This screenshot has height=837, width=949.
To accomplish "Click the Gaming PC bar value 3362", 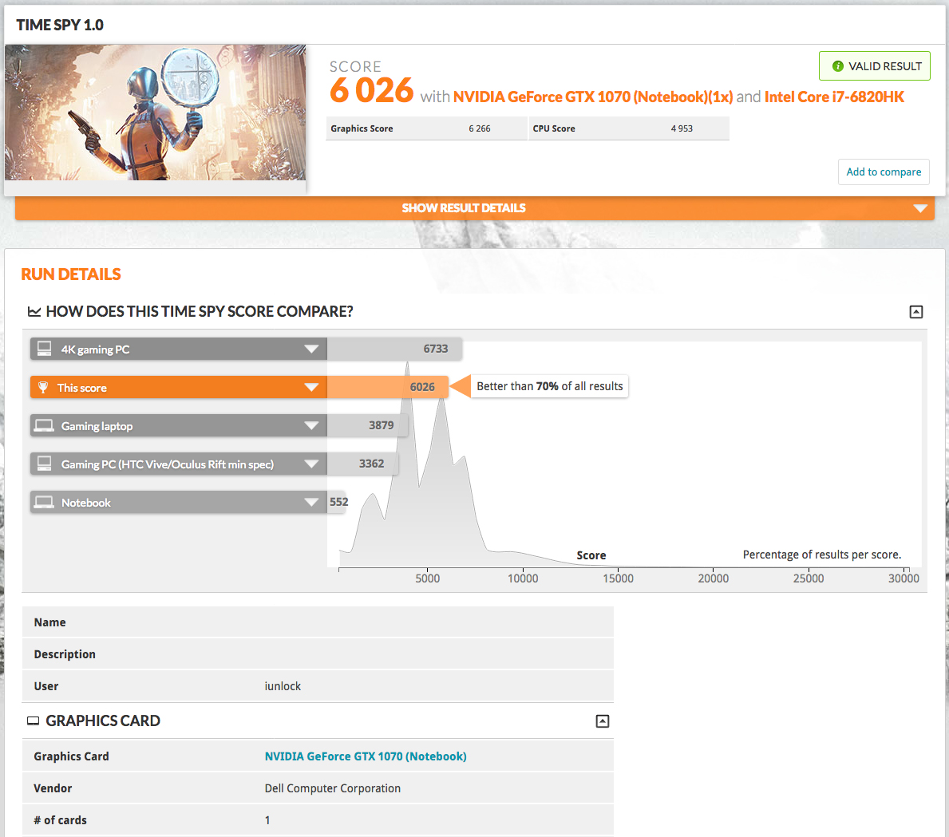I will (371, 464).
